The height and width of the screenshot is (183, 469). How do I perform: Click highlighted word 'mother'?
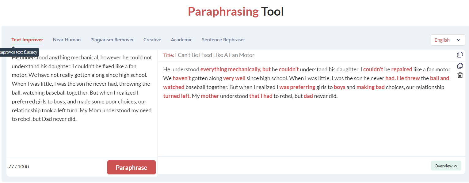click(x=210, y=96)
